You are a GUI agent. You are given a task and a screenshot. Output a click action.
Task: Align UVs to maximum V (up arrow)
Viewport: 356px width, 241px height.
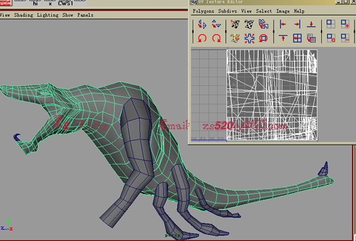(283, 38)
